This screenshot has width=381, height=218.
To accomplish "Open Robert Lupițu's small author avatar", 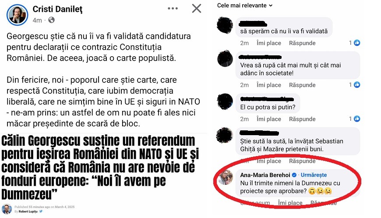I will pyautogui.click(x=7, y=209).
